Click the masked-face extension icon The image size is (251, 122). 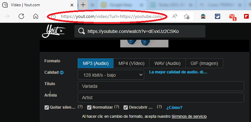[x=203, y=16]
